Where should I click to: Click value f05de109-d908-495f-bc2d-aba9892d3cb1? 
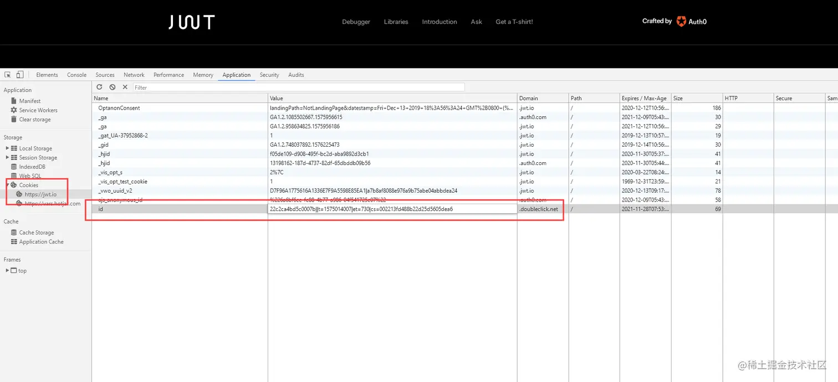319,154
